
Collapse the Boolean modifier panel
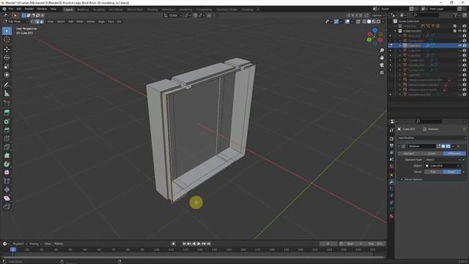[399, 147]
